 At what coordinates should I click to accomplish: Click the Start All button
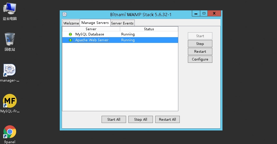tap(114, 120)
